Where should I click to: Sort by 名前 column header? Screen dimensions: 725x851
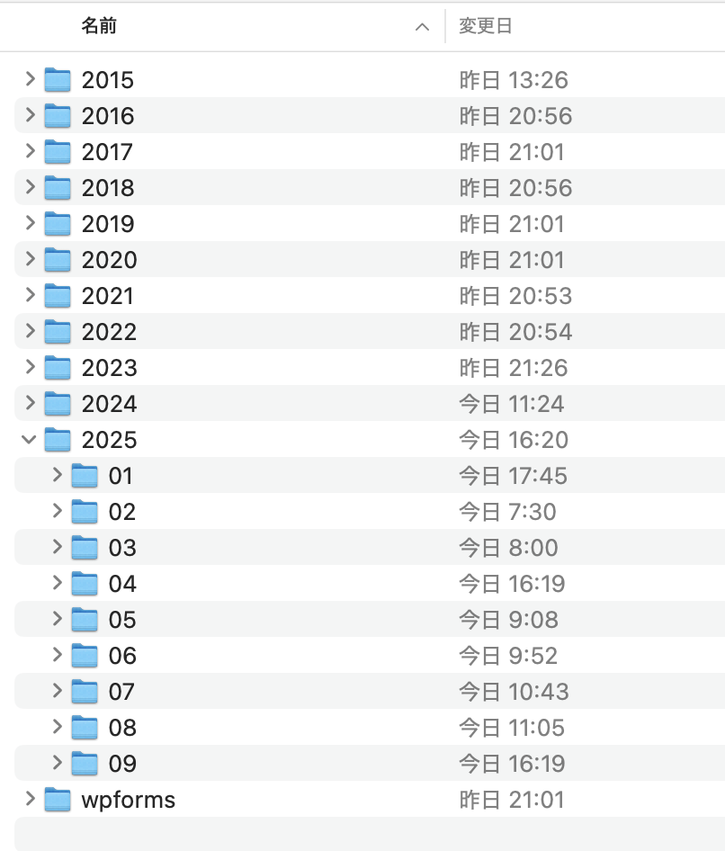click(99, 26)
